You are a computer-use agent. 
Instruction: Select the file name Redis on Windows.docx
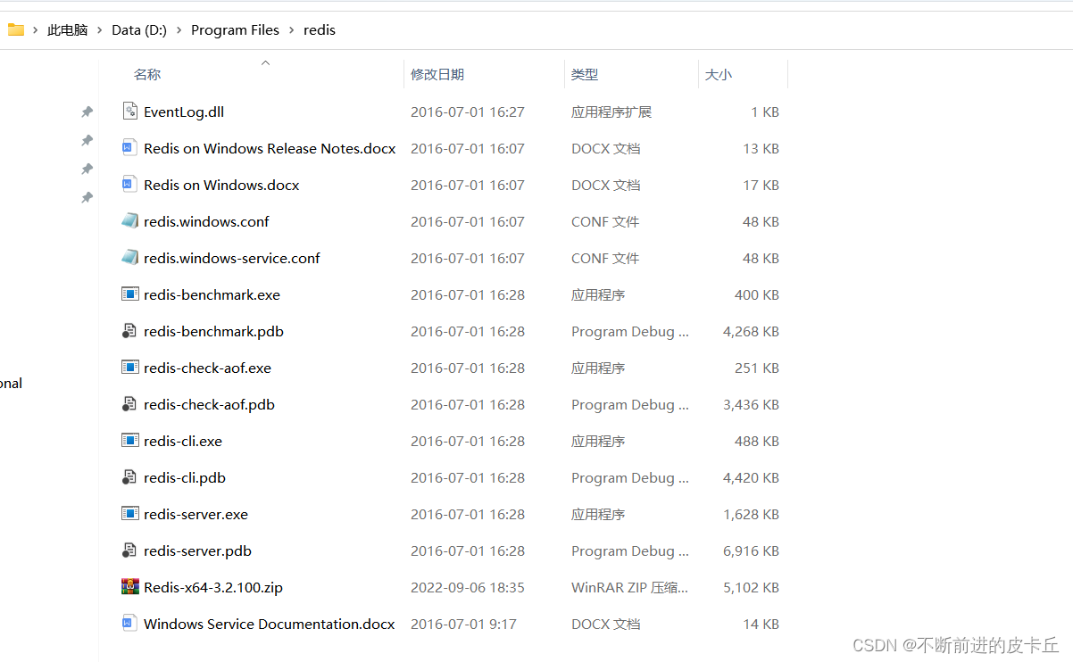[x=221, y=185]
